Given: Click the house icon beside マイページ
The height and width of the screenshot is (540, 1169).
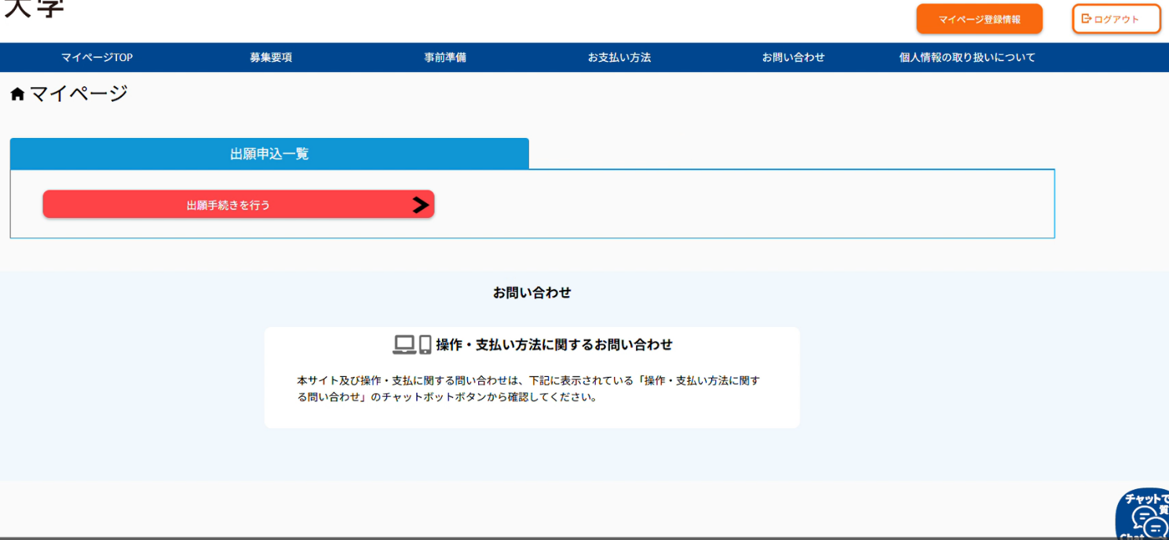Looking at the screenshot, I should tap(17, 95).
